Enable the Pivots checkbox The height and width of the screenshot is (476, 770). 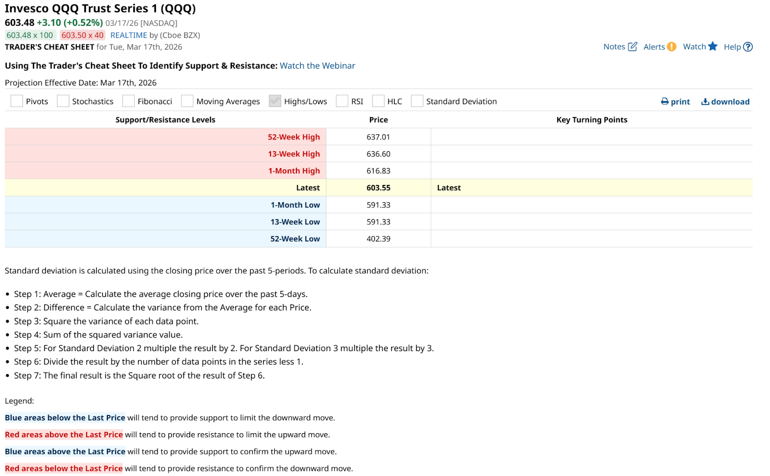[x=17, y=101]
